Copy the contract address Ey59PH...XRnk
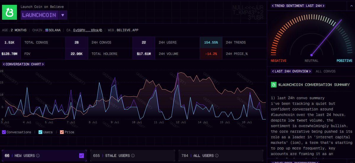355x163 pixels. (101, 30)
